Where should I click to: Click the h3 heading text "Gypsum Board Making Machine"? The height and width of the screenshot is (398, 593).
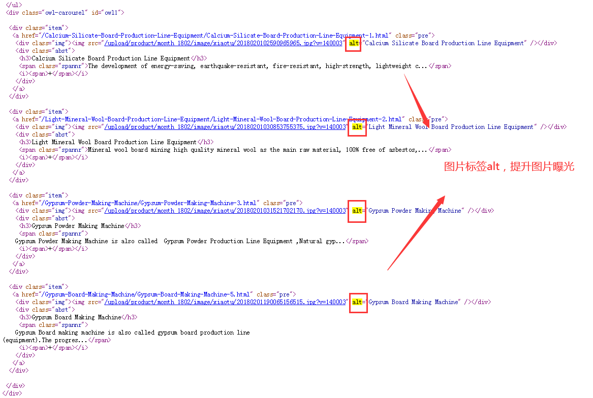(x=76, y=317)
